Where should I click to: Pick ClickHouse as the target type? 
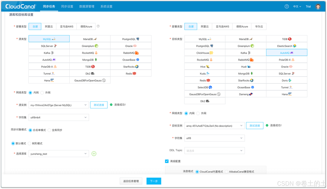pos(205,53)
